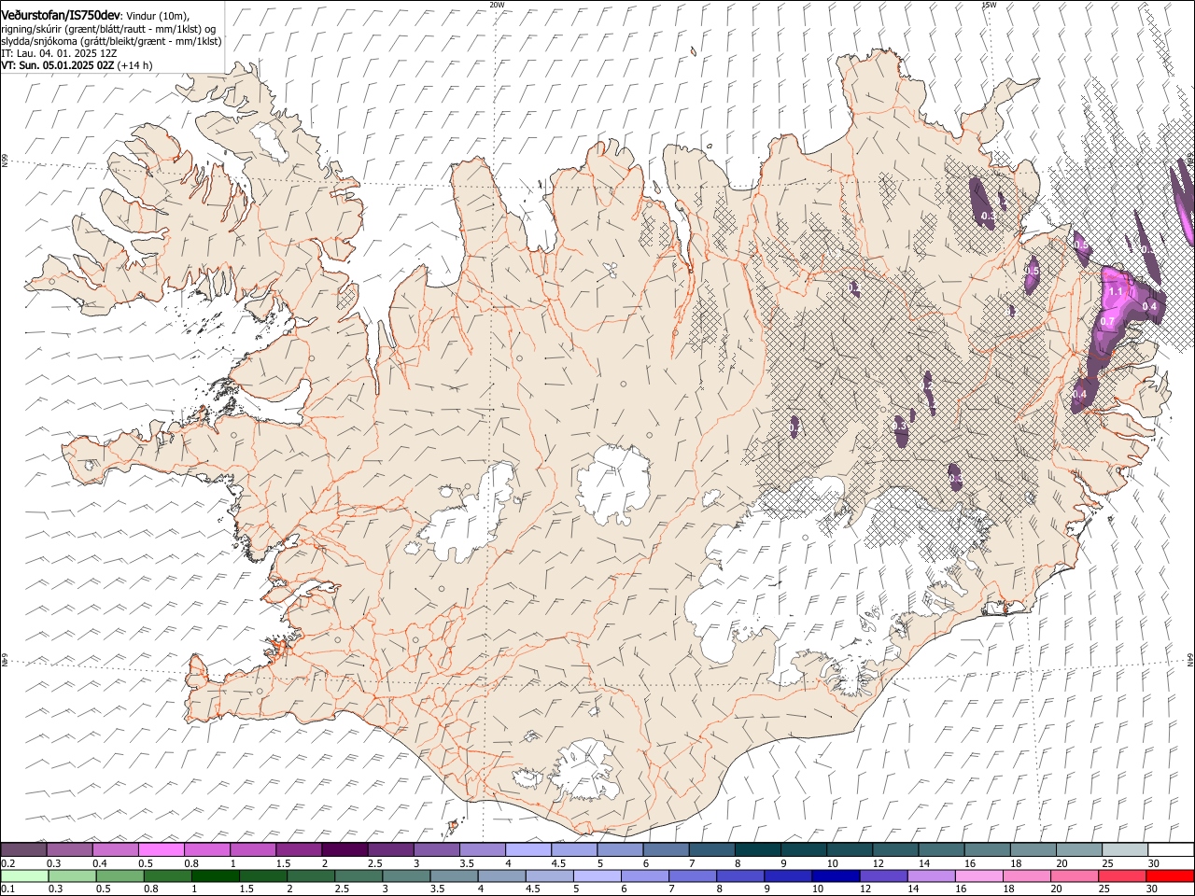The height and width of the screenshot is (896, 1195).
Task: Click the "VT: Sun. 05.01.2025 02Z" valid time line
Action: [58, 65]
